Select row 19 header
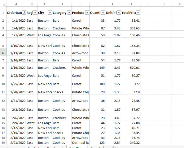This screenshot has width=184, height=148. click(x=3, y=143)
